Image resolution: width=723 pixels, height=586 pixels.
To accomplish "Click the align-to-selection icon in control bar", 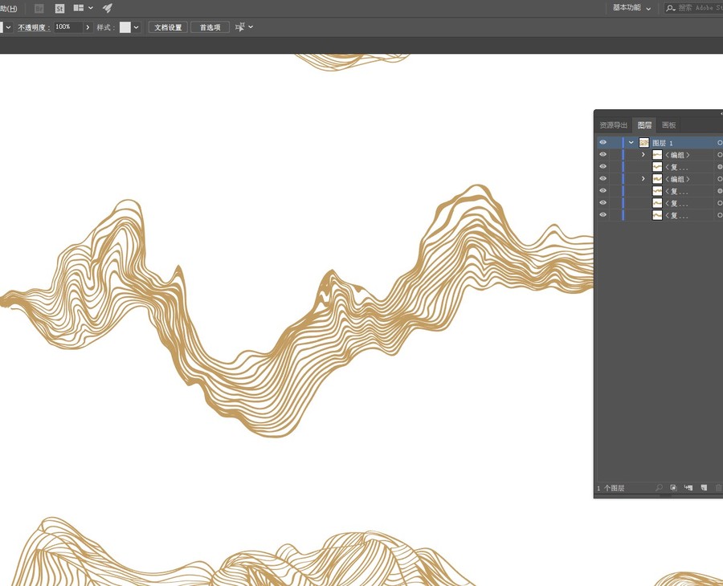I will click(x=239, y=27).
